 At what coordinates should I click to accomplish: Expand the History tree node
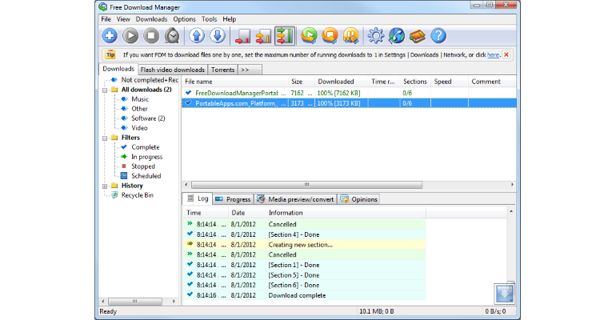105,186
